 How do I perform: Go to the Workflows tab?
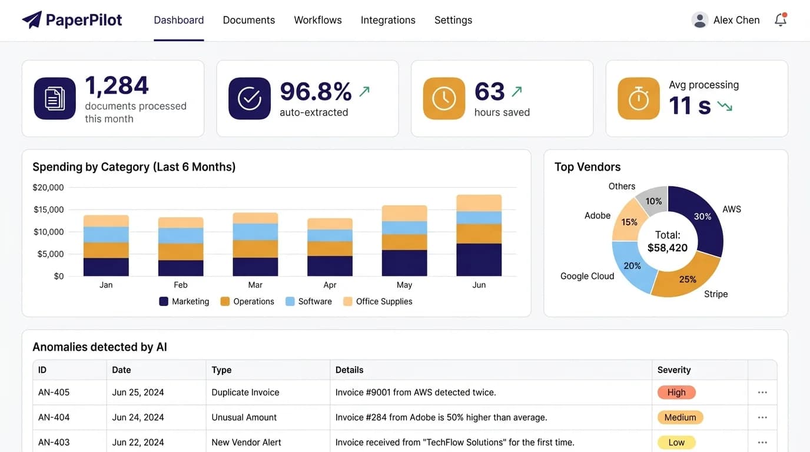318,20
